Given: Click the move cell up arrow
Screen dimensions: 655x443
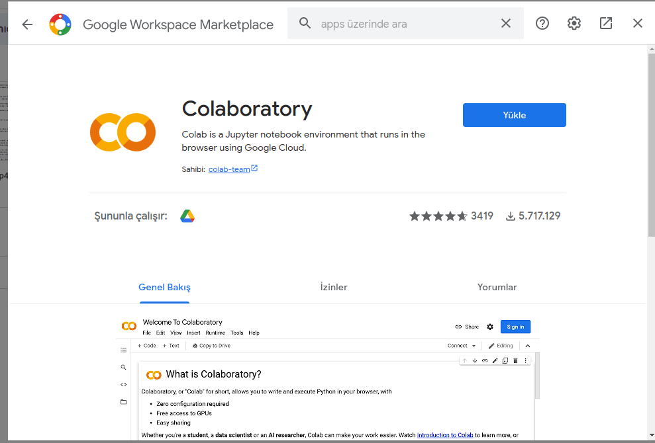Looking at the screenshot, I should click(x=464, y=360).
